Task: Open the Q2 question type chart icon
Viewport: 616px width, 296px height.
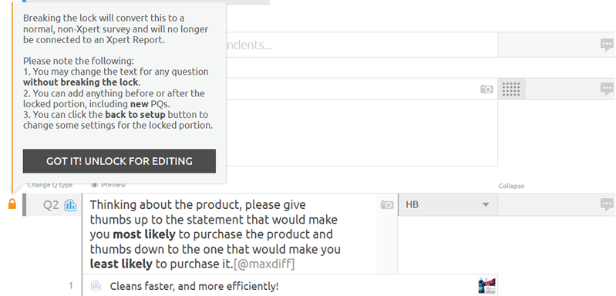Action: pyautogui.click(x=71, y=205)
